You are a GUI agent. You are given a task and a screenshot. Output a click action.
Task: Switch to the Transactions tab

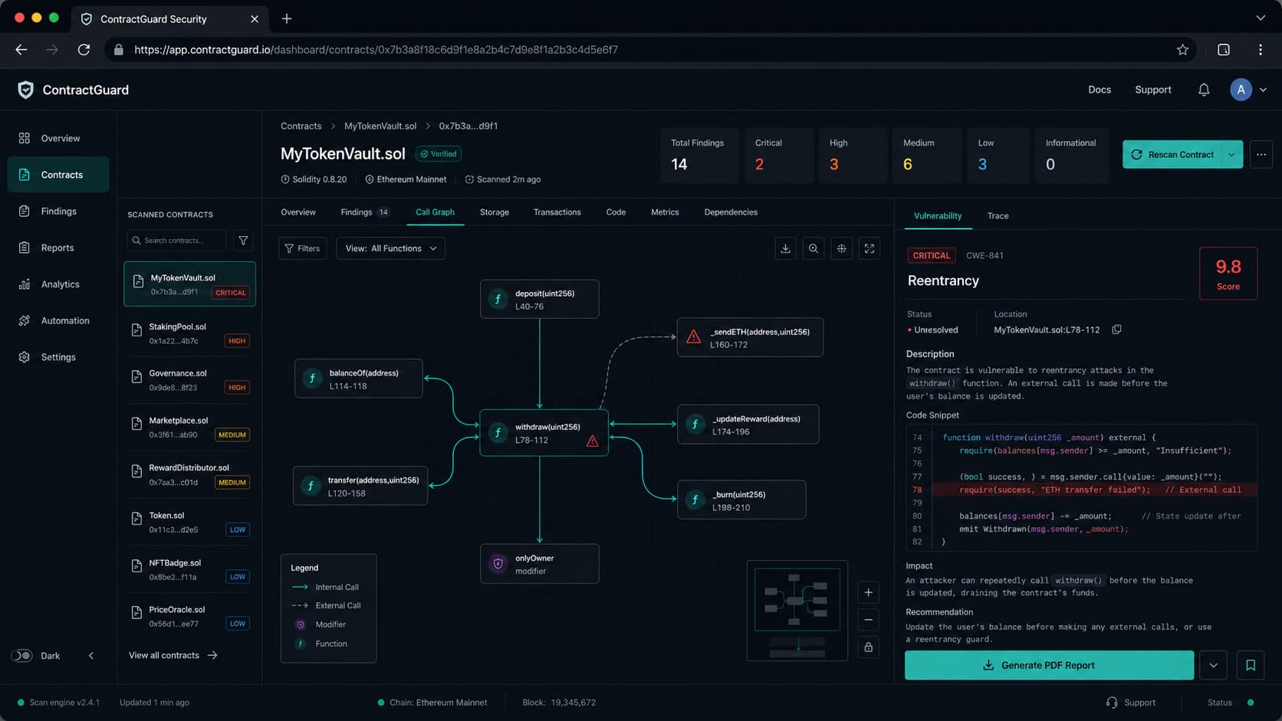557,212
